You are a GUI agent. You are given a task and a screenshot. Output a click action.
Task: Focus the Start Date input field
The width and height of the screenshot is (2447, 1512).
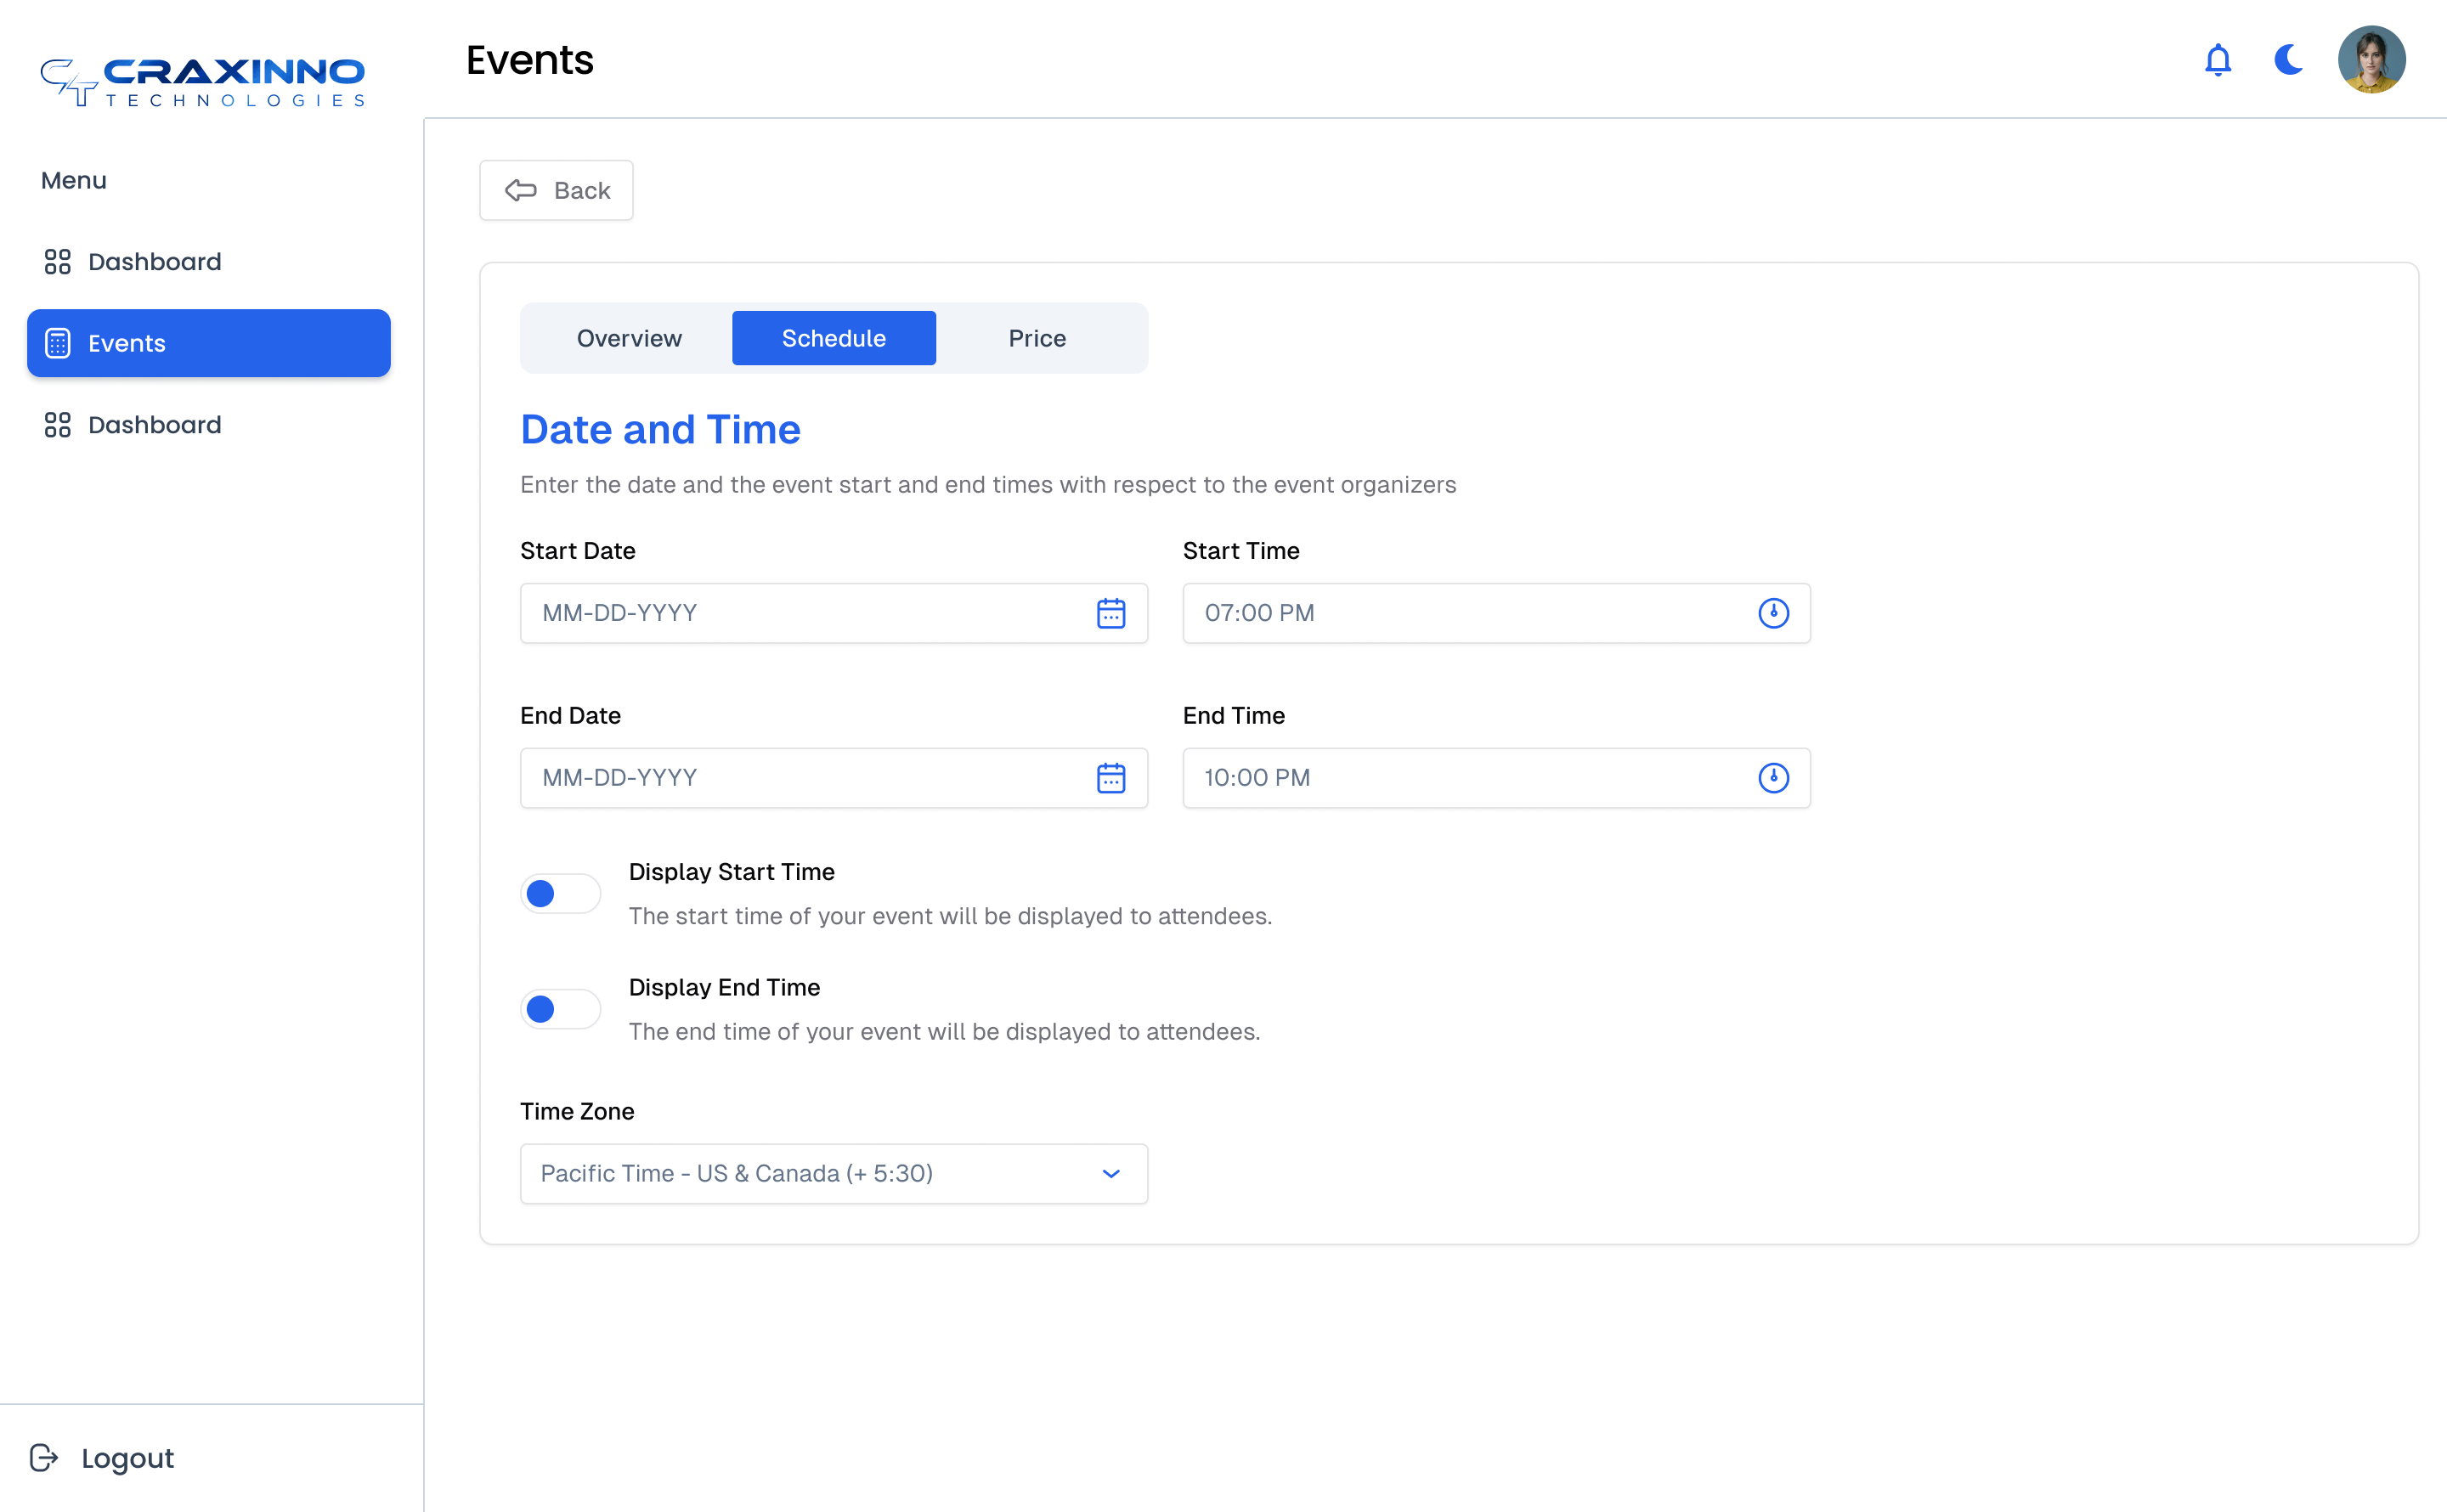(x=834, y=613)
